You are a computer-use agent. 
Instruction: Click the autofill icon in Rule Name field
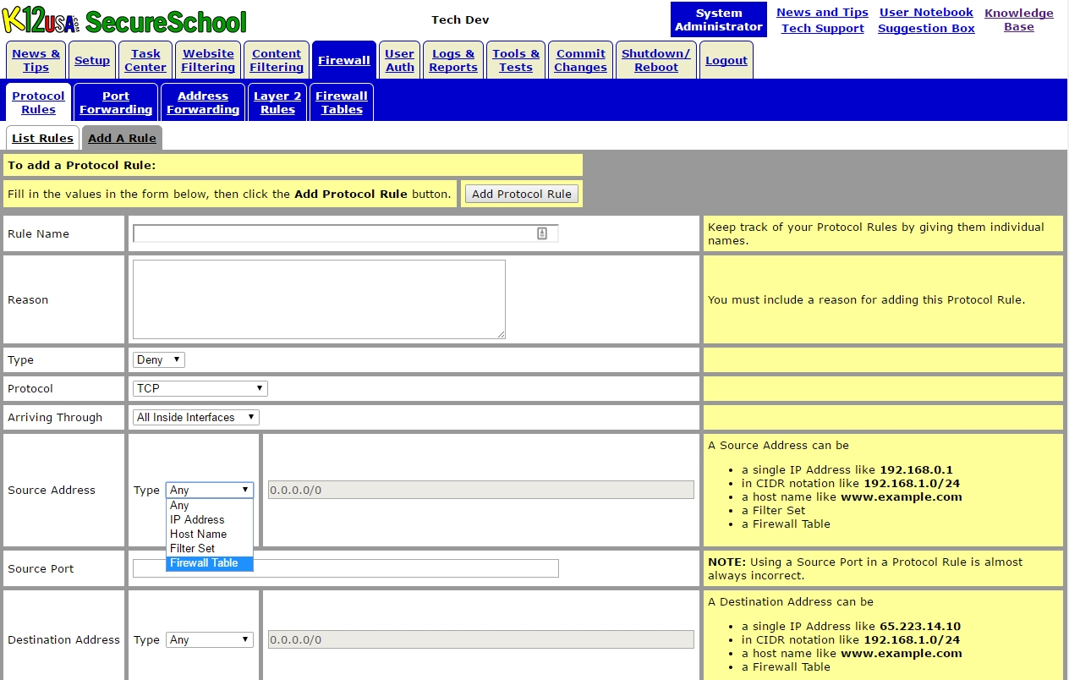pos(542,233)
